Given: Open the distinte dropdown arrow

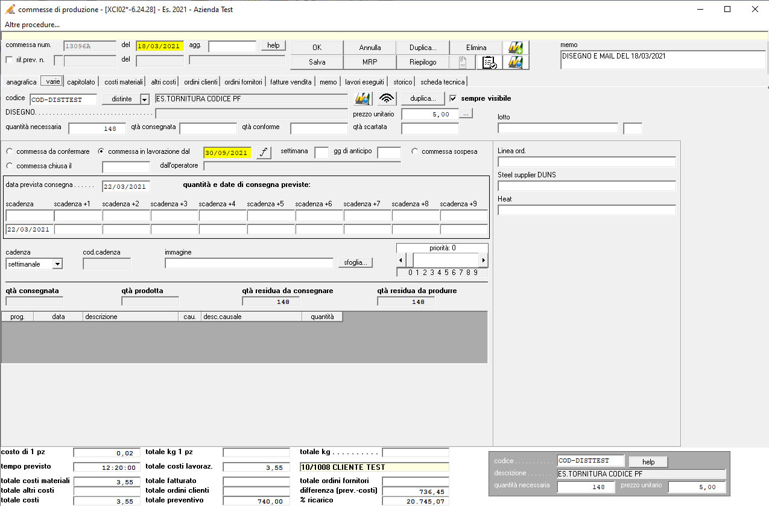Looking at the screenshot, I should click(x=144, y=99).
